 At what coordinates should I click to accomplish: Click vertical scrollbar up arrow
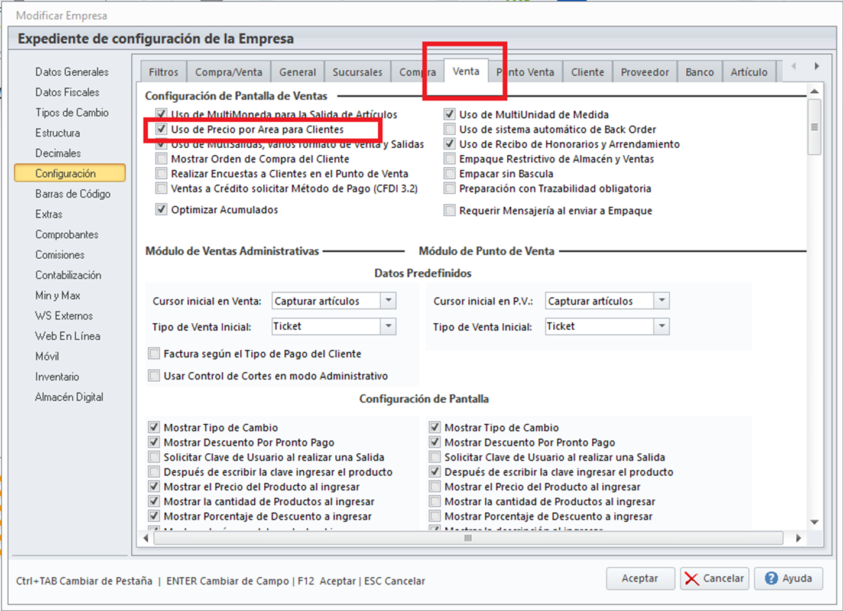click(x=815, y=92)
